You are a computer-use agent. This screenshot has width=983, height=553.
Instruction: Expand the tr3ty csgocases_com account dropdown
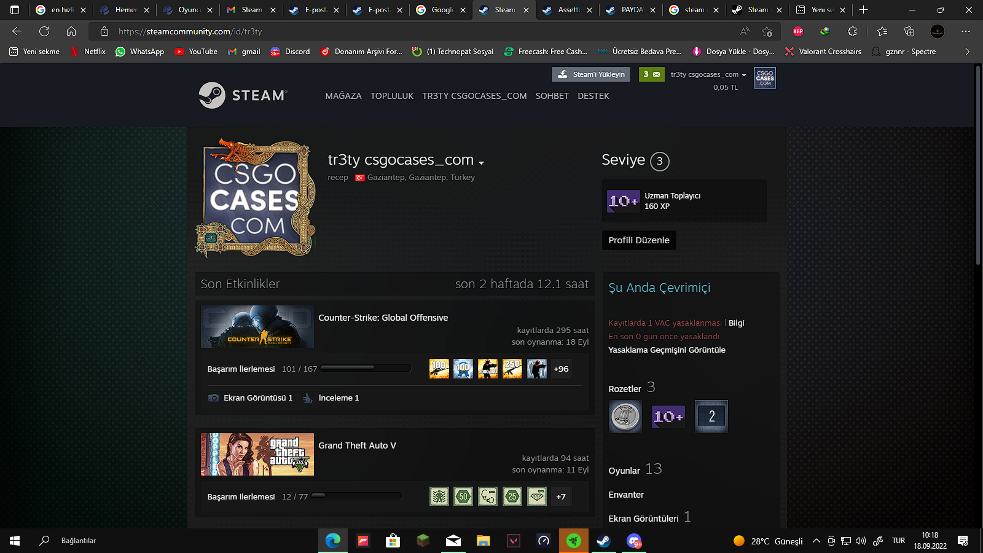(708, 74)
